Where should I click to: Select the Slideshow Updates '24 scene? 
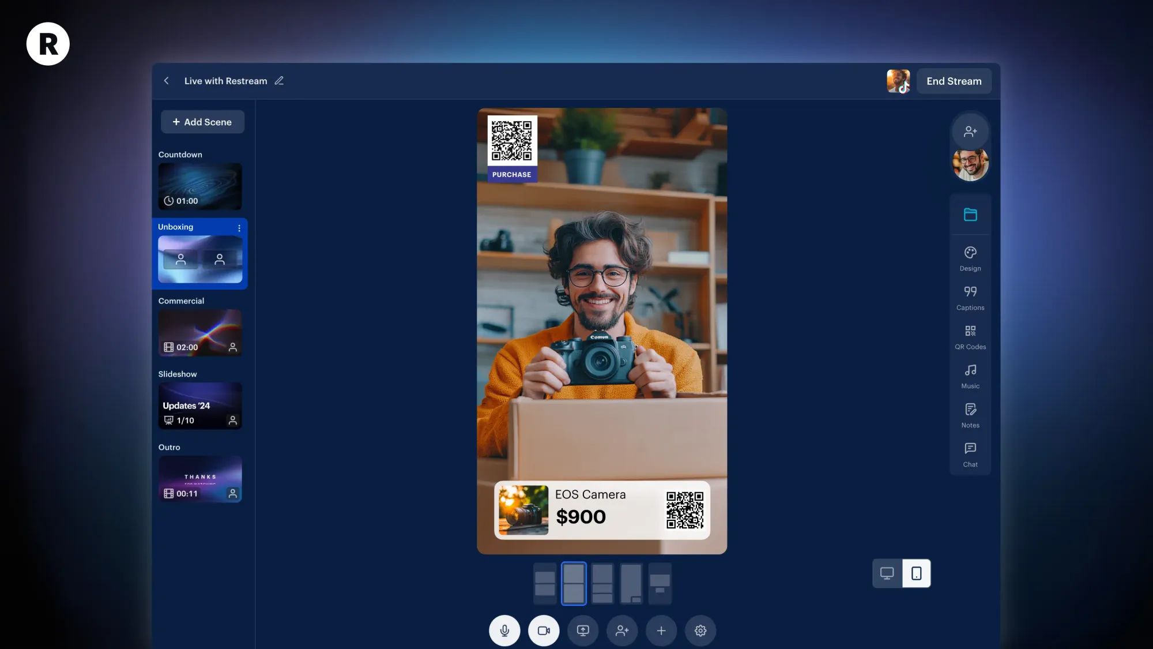pos(200,406)
